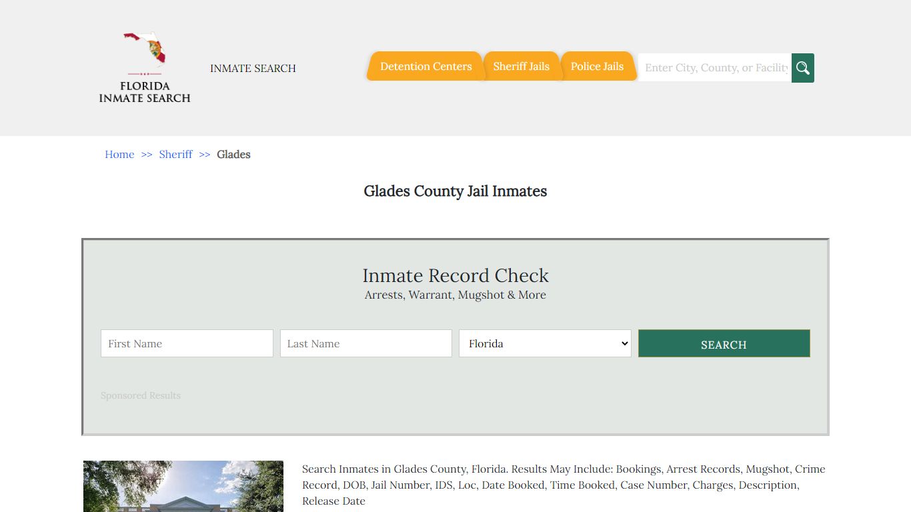Open the Police Jails tab
The width and height of the screenshot is (911, 512).
[x=597, y=67]
